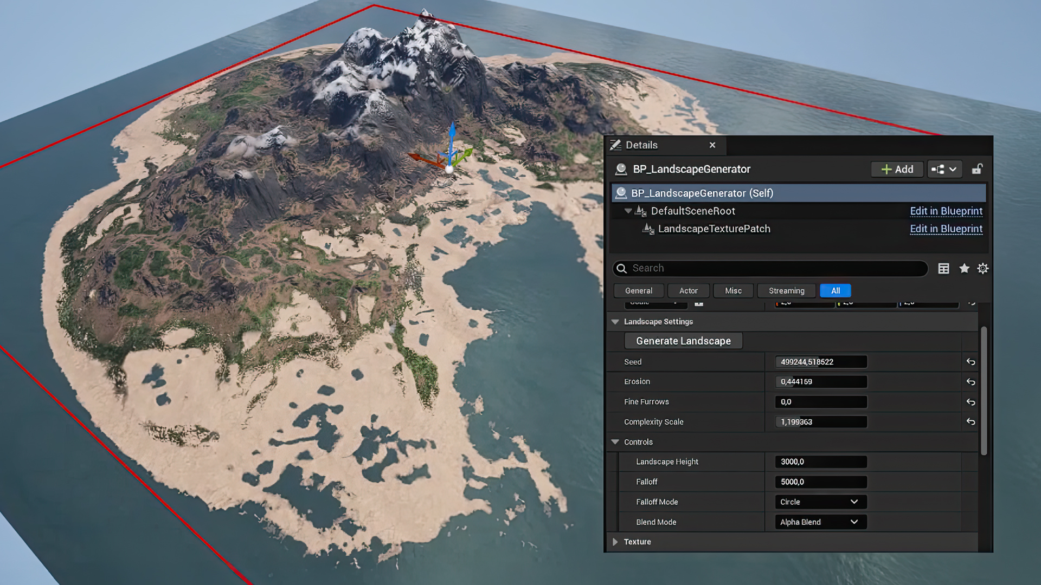The height and width of the screenshot is (585, 1041).
Task: Reset Complexity Scale to default arrow
Action: click(x=971, y=422)
